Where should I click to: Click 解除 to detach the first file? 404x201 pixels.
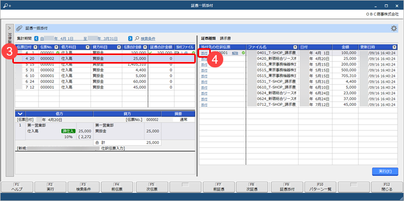[235, 53]
